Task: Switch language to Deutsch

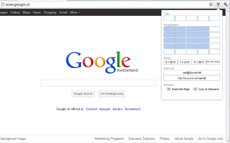Action: pyautogui.click(x=91, y=109)
